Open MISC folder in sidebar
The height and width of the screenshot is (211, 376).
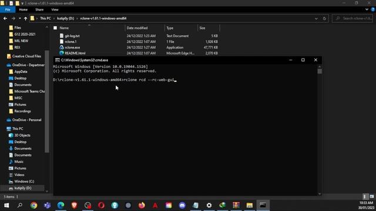tap(18, 98)
